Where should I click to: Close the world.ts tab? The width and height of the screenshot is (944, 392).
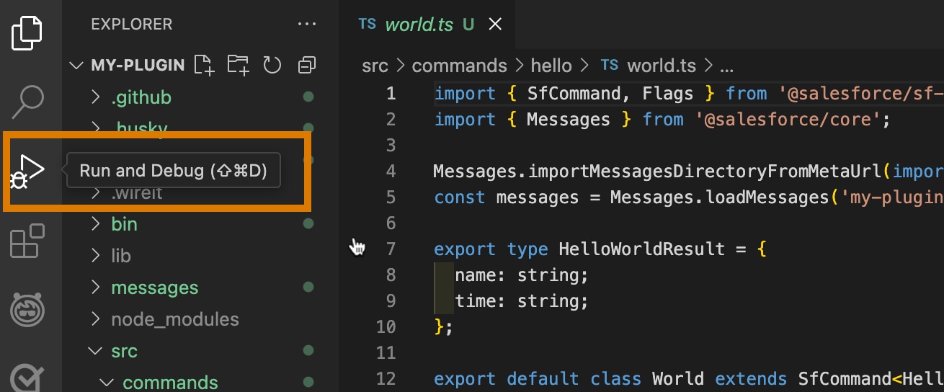(495, 24)
